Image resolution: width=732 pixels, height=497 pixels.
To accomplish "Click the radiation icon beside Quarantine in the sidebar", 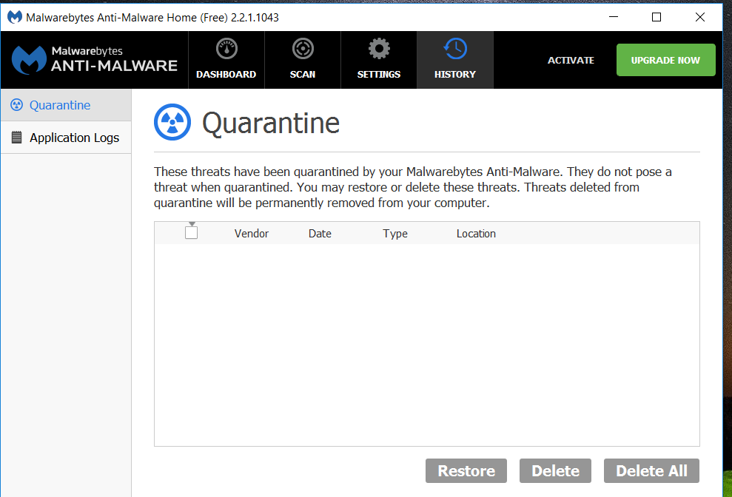I will [x=17, y=105].
